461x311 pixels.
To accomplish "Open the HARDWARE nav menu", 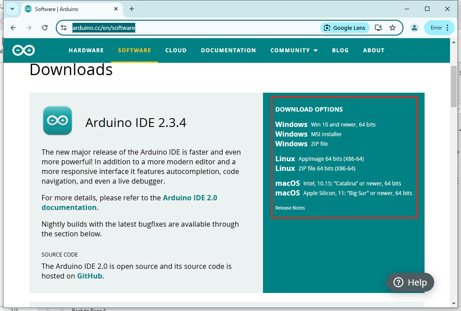I will pos(86,51).
